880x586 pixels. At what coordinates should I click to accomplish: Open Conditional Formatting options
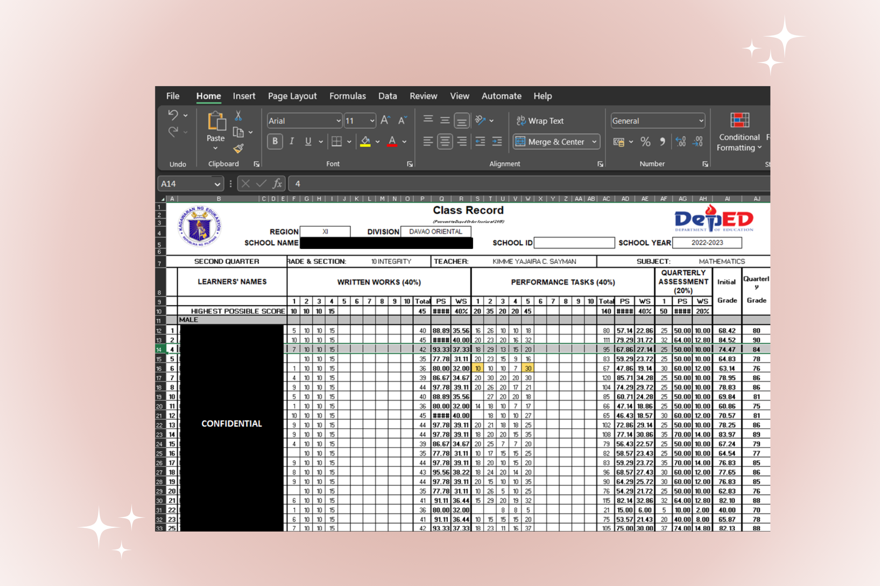tap(739, 132)
